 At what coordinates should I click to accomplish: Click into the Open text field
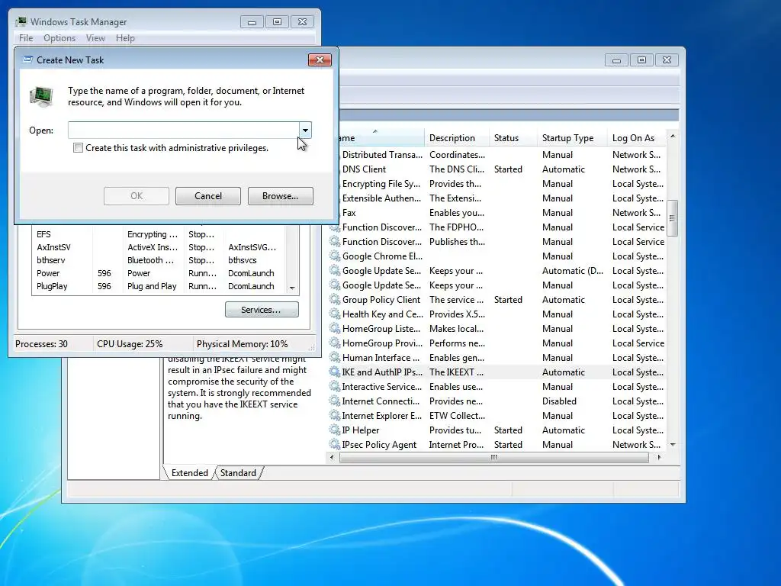[x=183, y=130]
